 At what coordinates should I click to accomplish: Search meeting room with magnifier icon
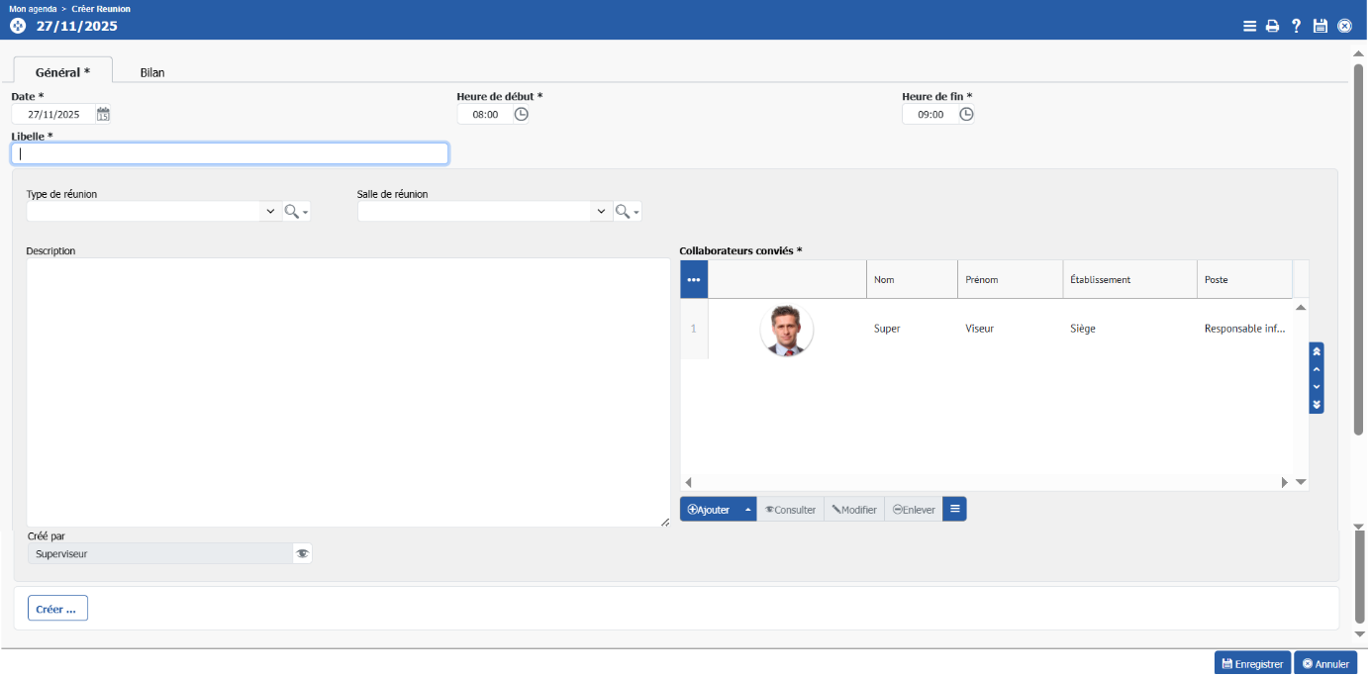tap(624, 212)
